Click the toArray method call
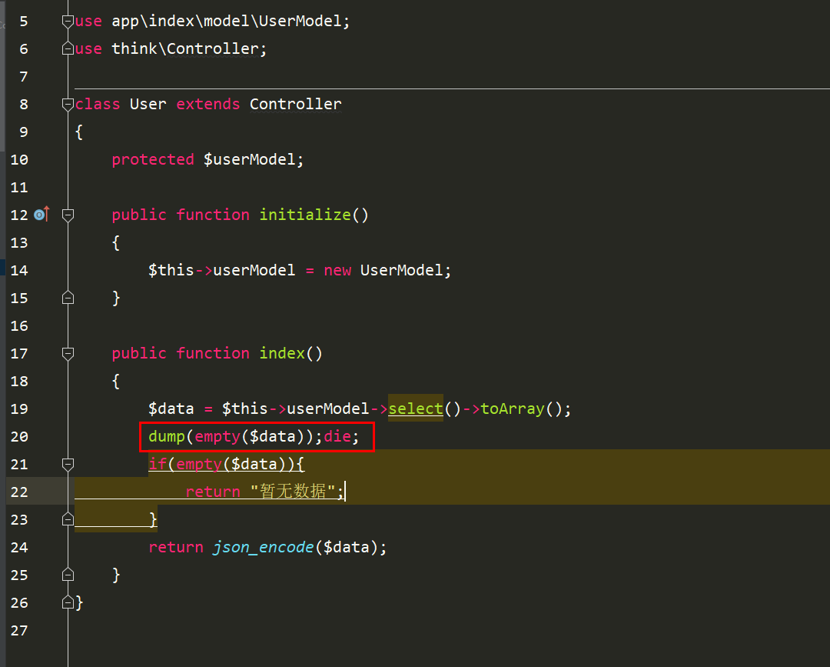830x667 pixels. pyautogui.click(x=513, y=409)
